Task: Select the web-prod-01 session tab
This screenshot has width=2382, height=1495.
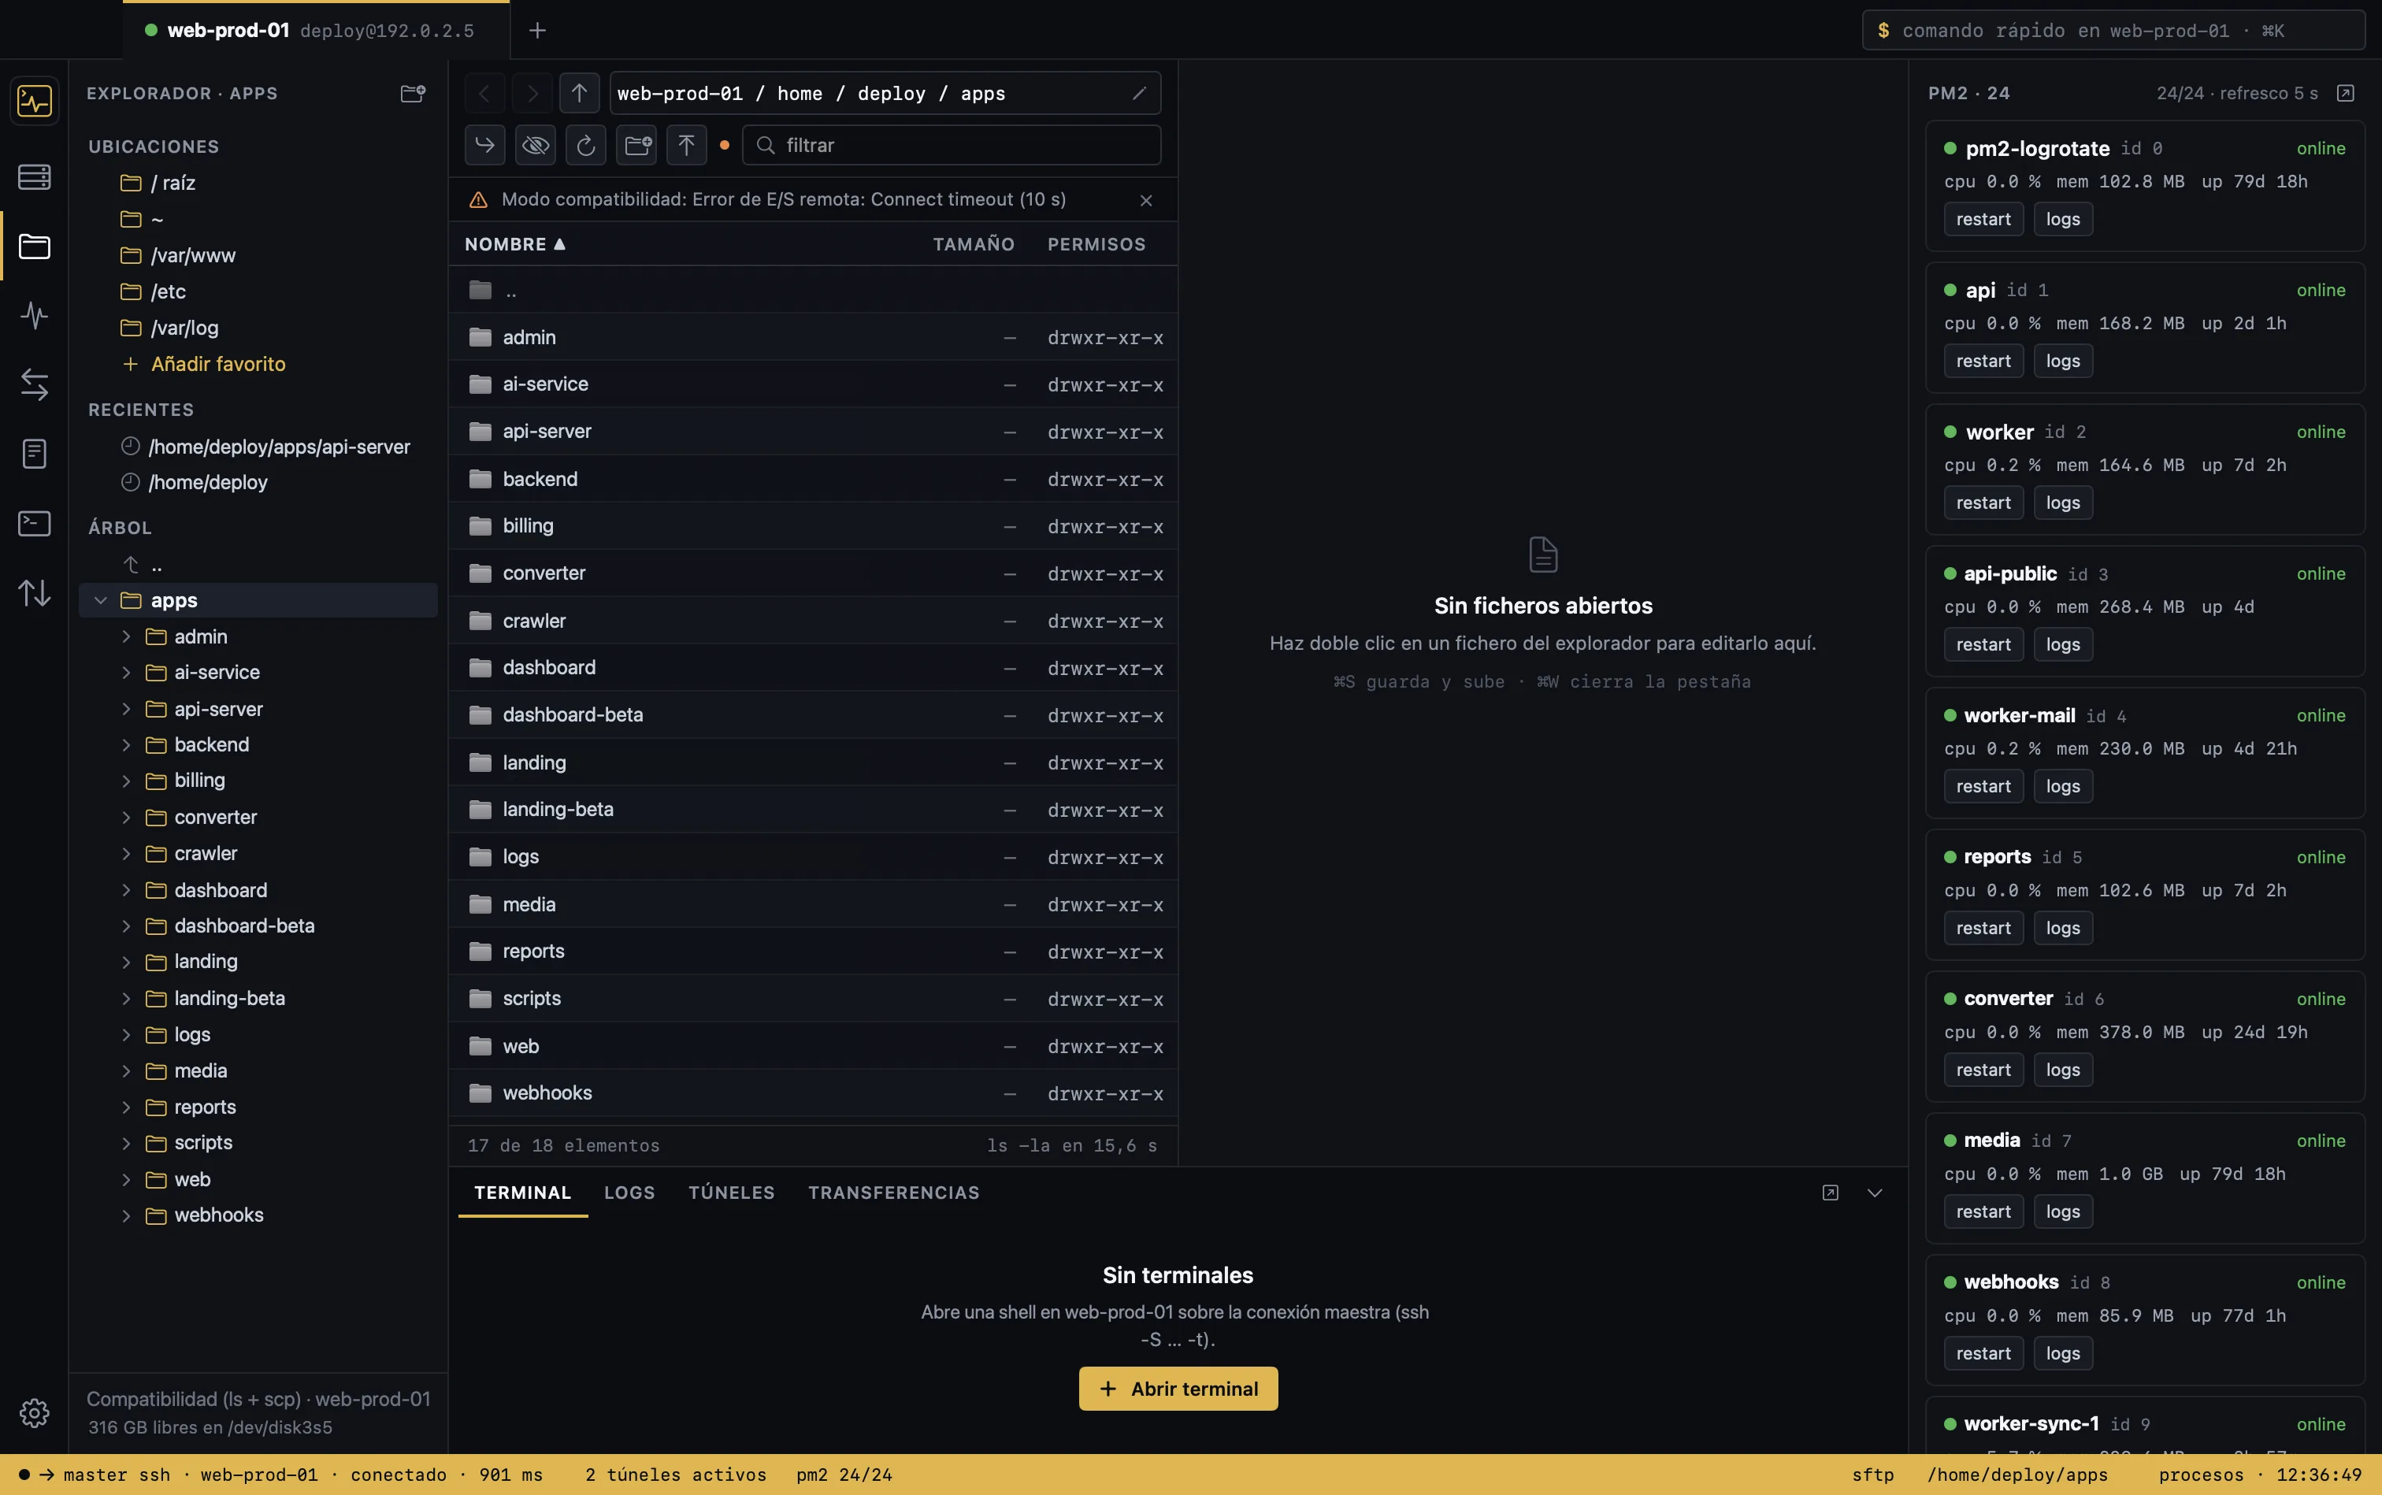Action: pyautogui.click(x=317, y=31)
